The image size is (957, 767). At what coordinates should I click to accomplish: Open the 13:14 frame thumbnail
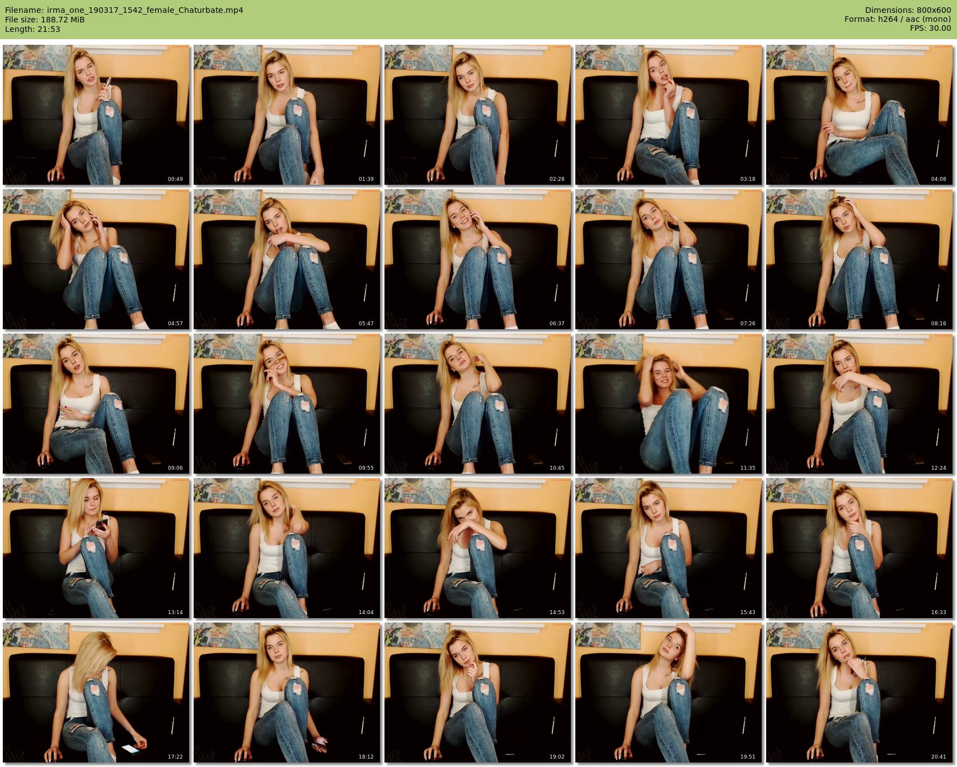[x=96, y=548]
